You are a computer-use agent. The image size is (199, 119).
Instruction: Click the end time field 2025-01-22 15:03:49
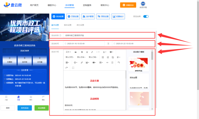tap(133, 43)
